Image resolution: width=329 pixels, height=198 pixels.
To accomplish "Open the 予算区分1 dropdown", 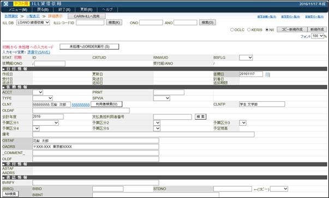I will pos(45,123).
